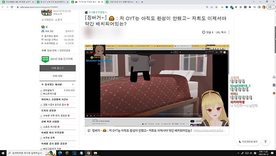The height and width of the screenshot is (156, 276).
Task: Open the post's three-dot more menu
Action: 229,32
